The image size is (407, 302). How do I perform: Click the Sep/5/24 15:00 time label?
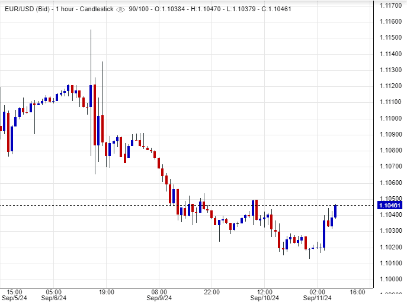click(x=14, y=295)
